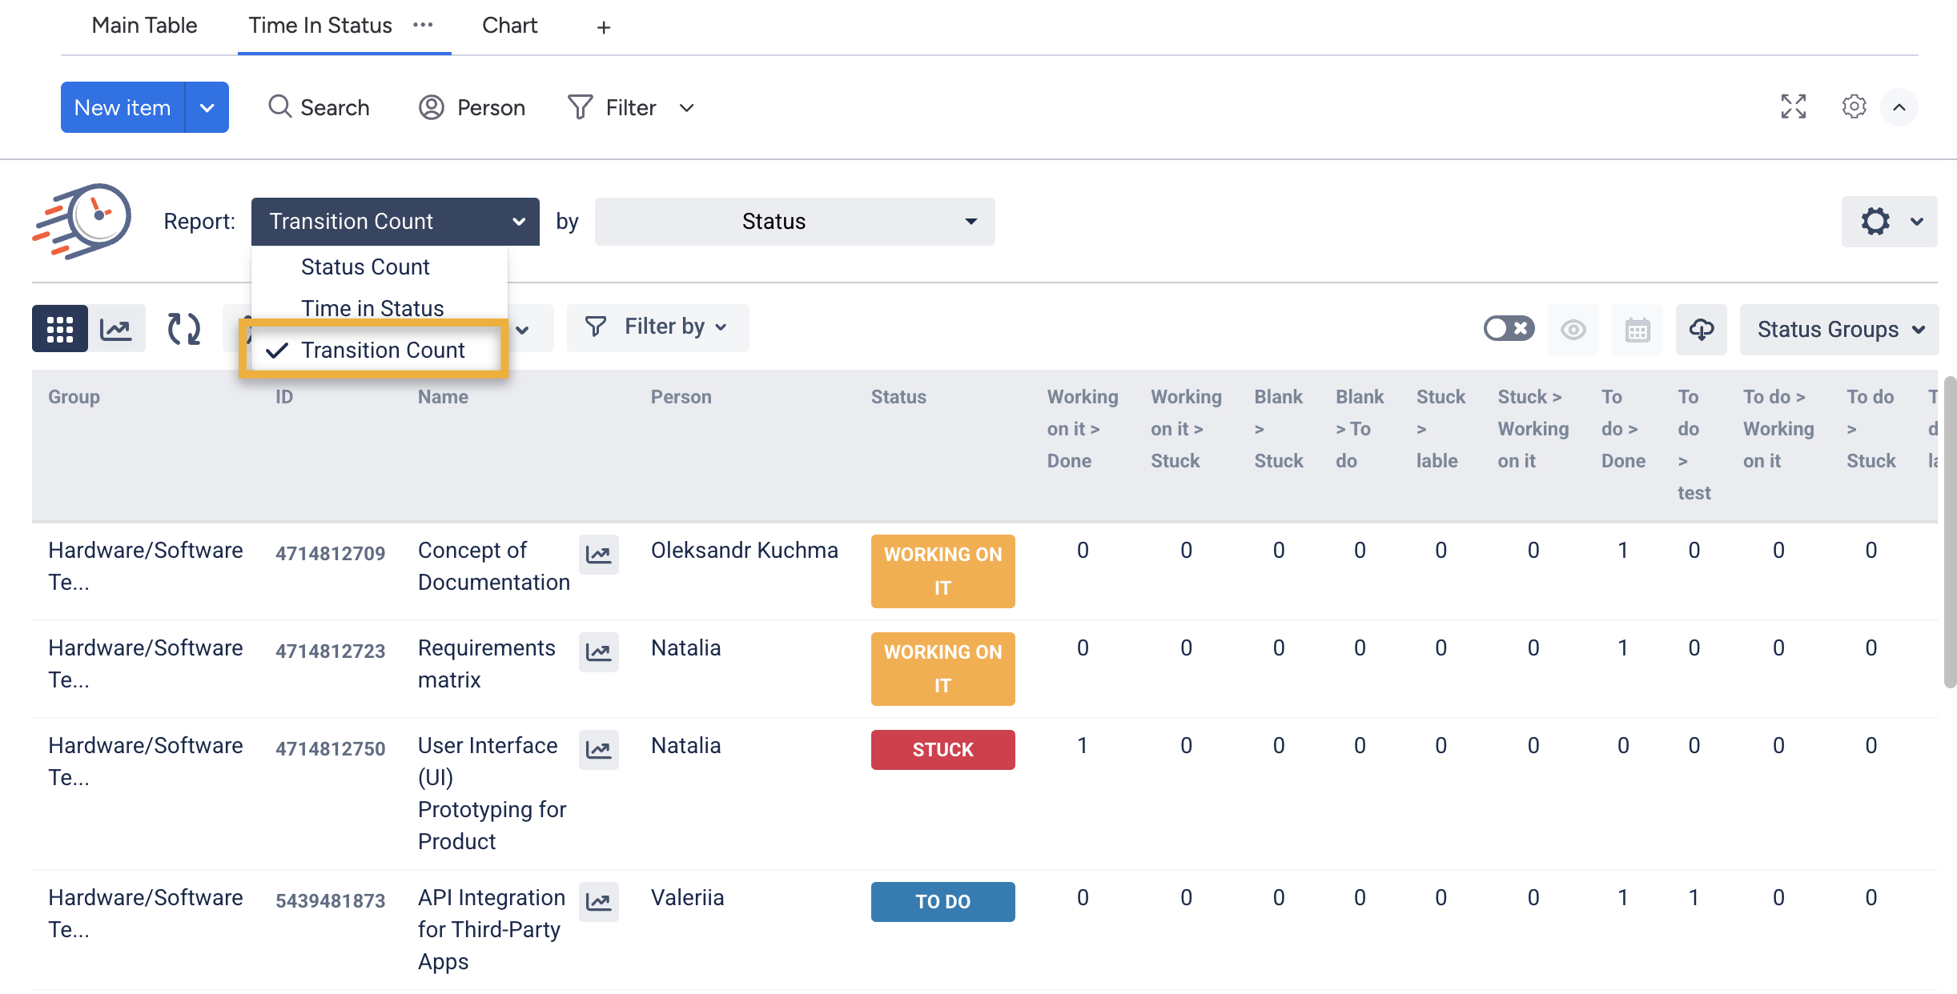Switch to chart view icon
Image resolution: width=1957 pixels, height=994 pixels.
pos(117,329)
